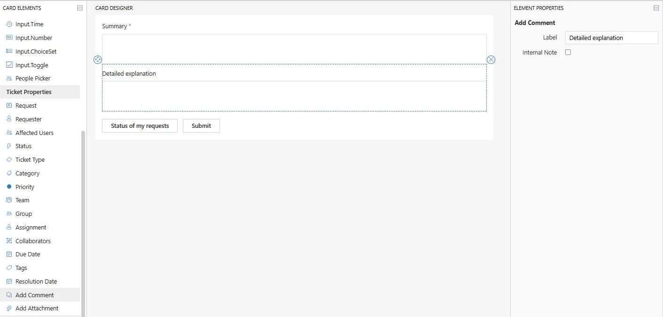Select the Input.Number label
The image size is (663, 317).
(34, 38)
